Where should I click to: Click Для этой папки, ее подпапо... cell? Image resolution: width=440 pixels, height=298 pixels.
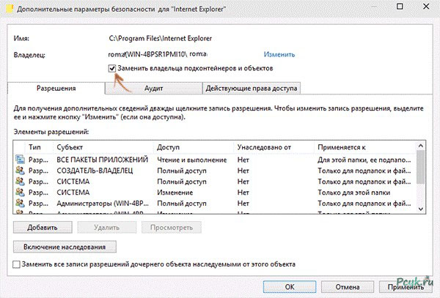364,160
